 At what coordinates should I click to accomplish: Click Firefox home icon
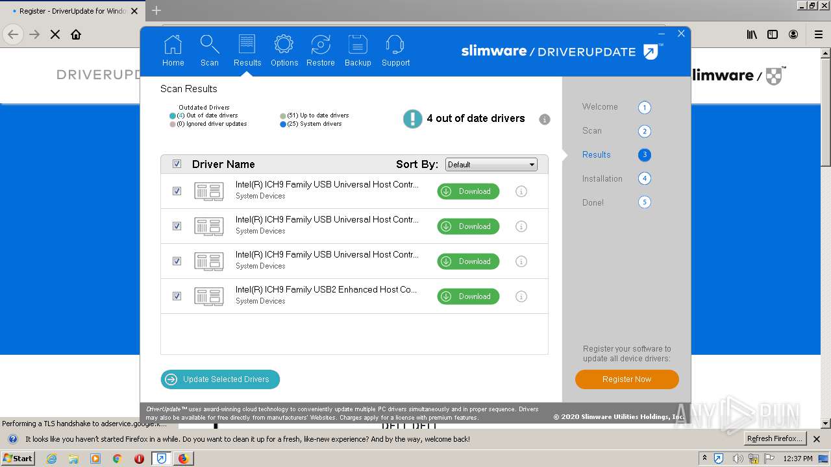tap(76, 34)
